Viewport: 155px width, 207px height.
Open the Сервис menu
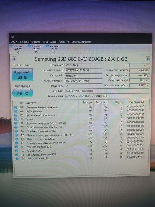click(36, 42)
